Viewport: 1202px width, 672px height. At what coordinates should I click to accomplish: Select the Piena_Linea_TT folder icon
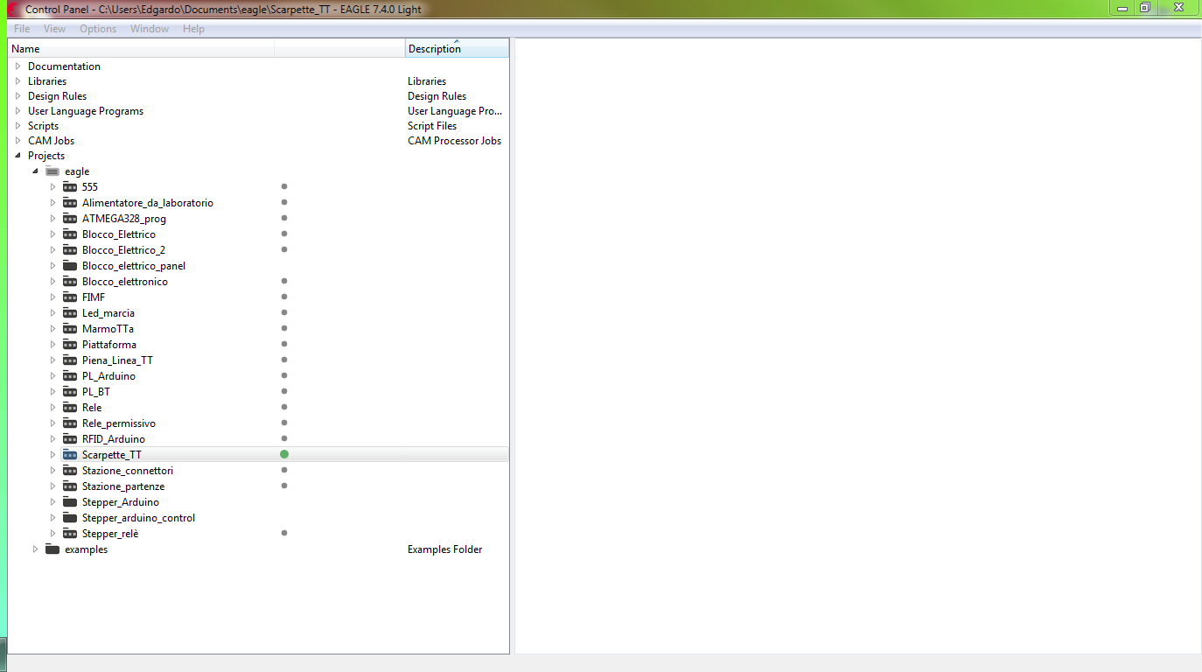coord(70,360)
